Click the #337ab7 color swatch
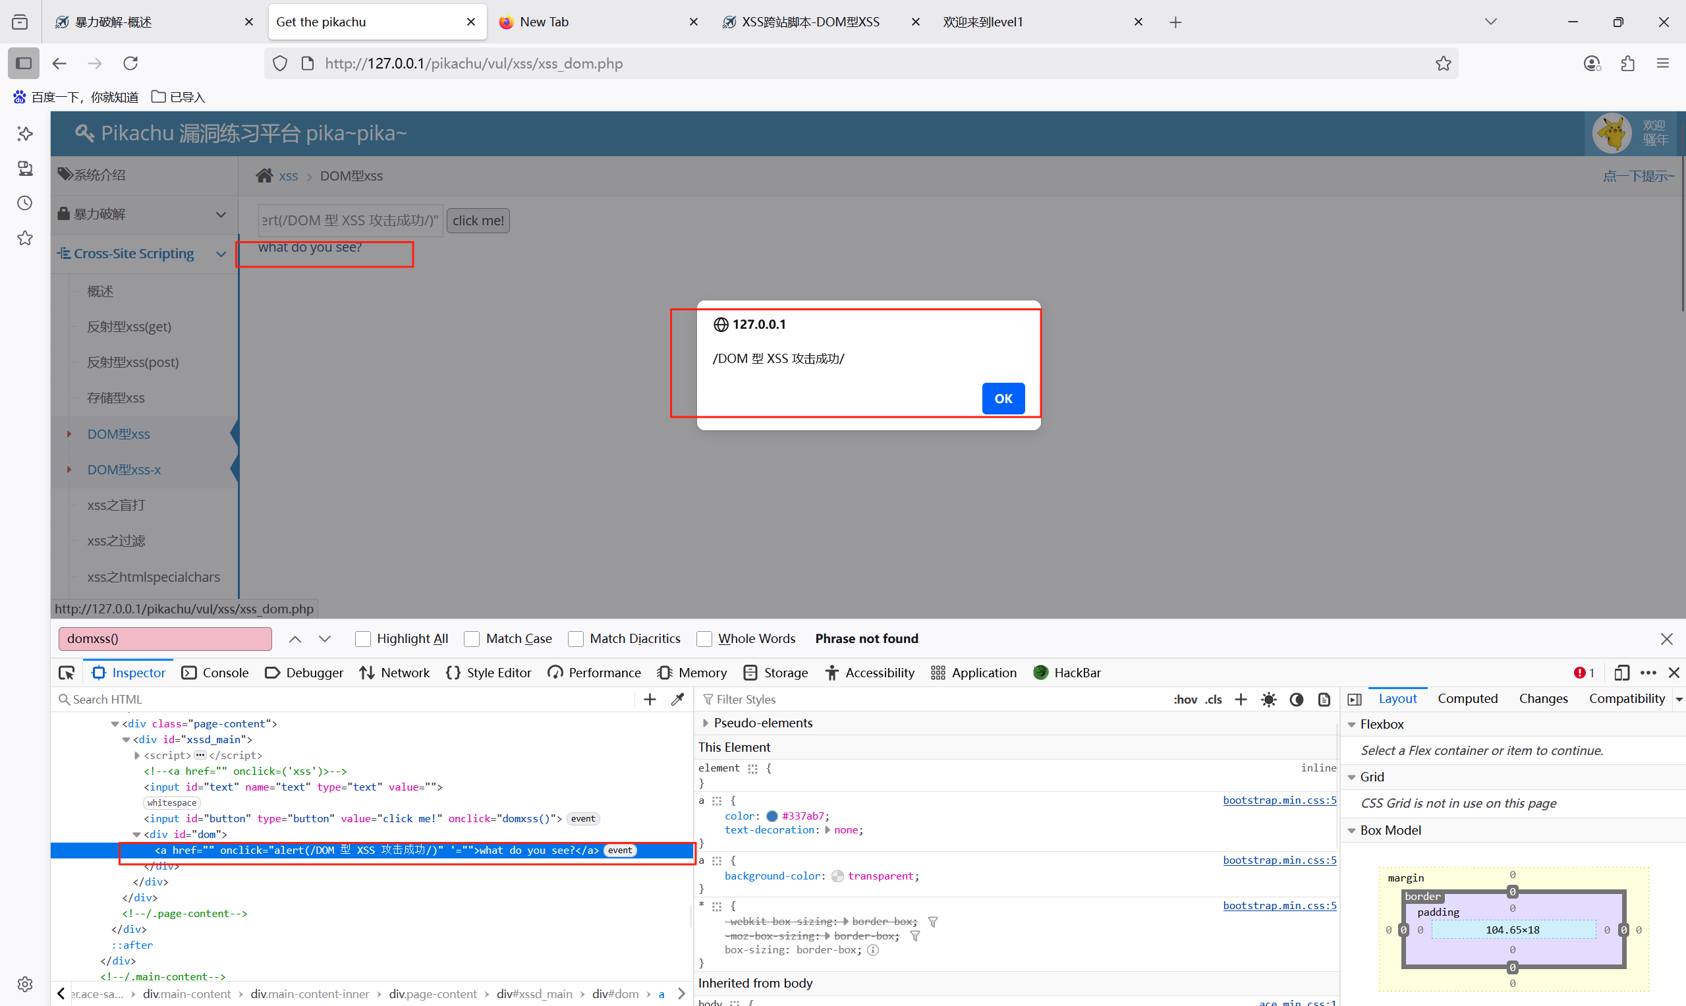 click(x=772, y=816)
